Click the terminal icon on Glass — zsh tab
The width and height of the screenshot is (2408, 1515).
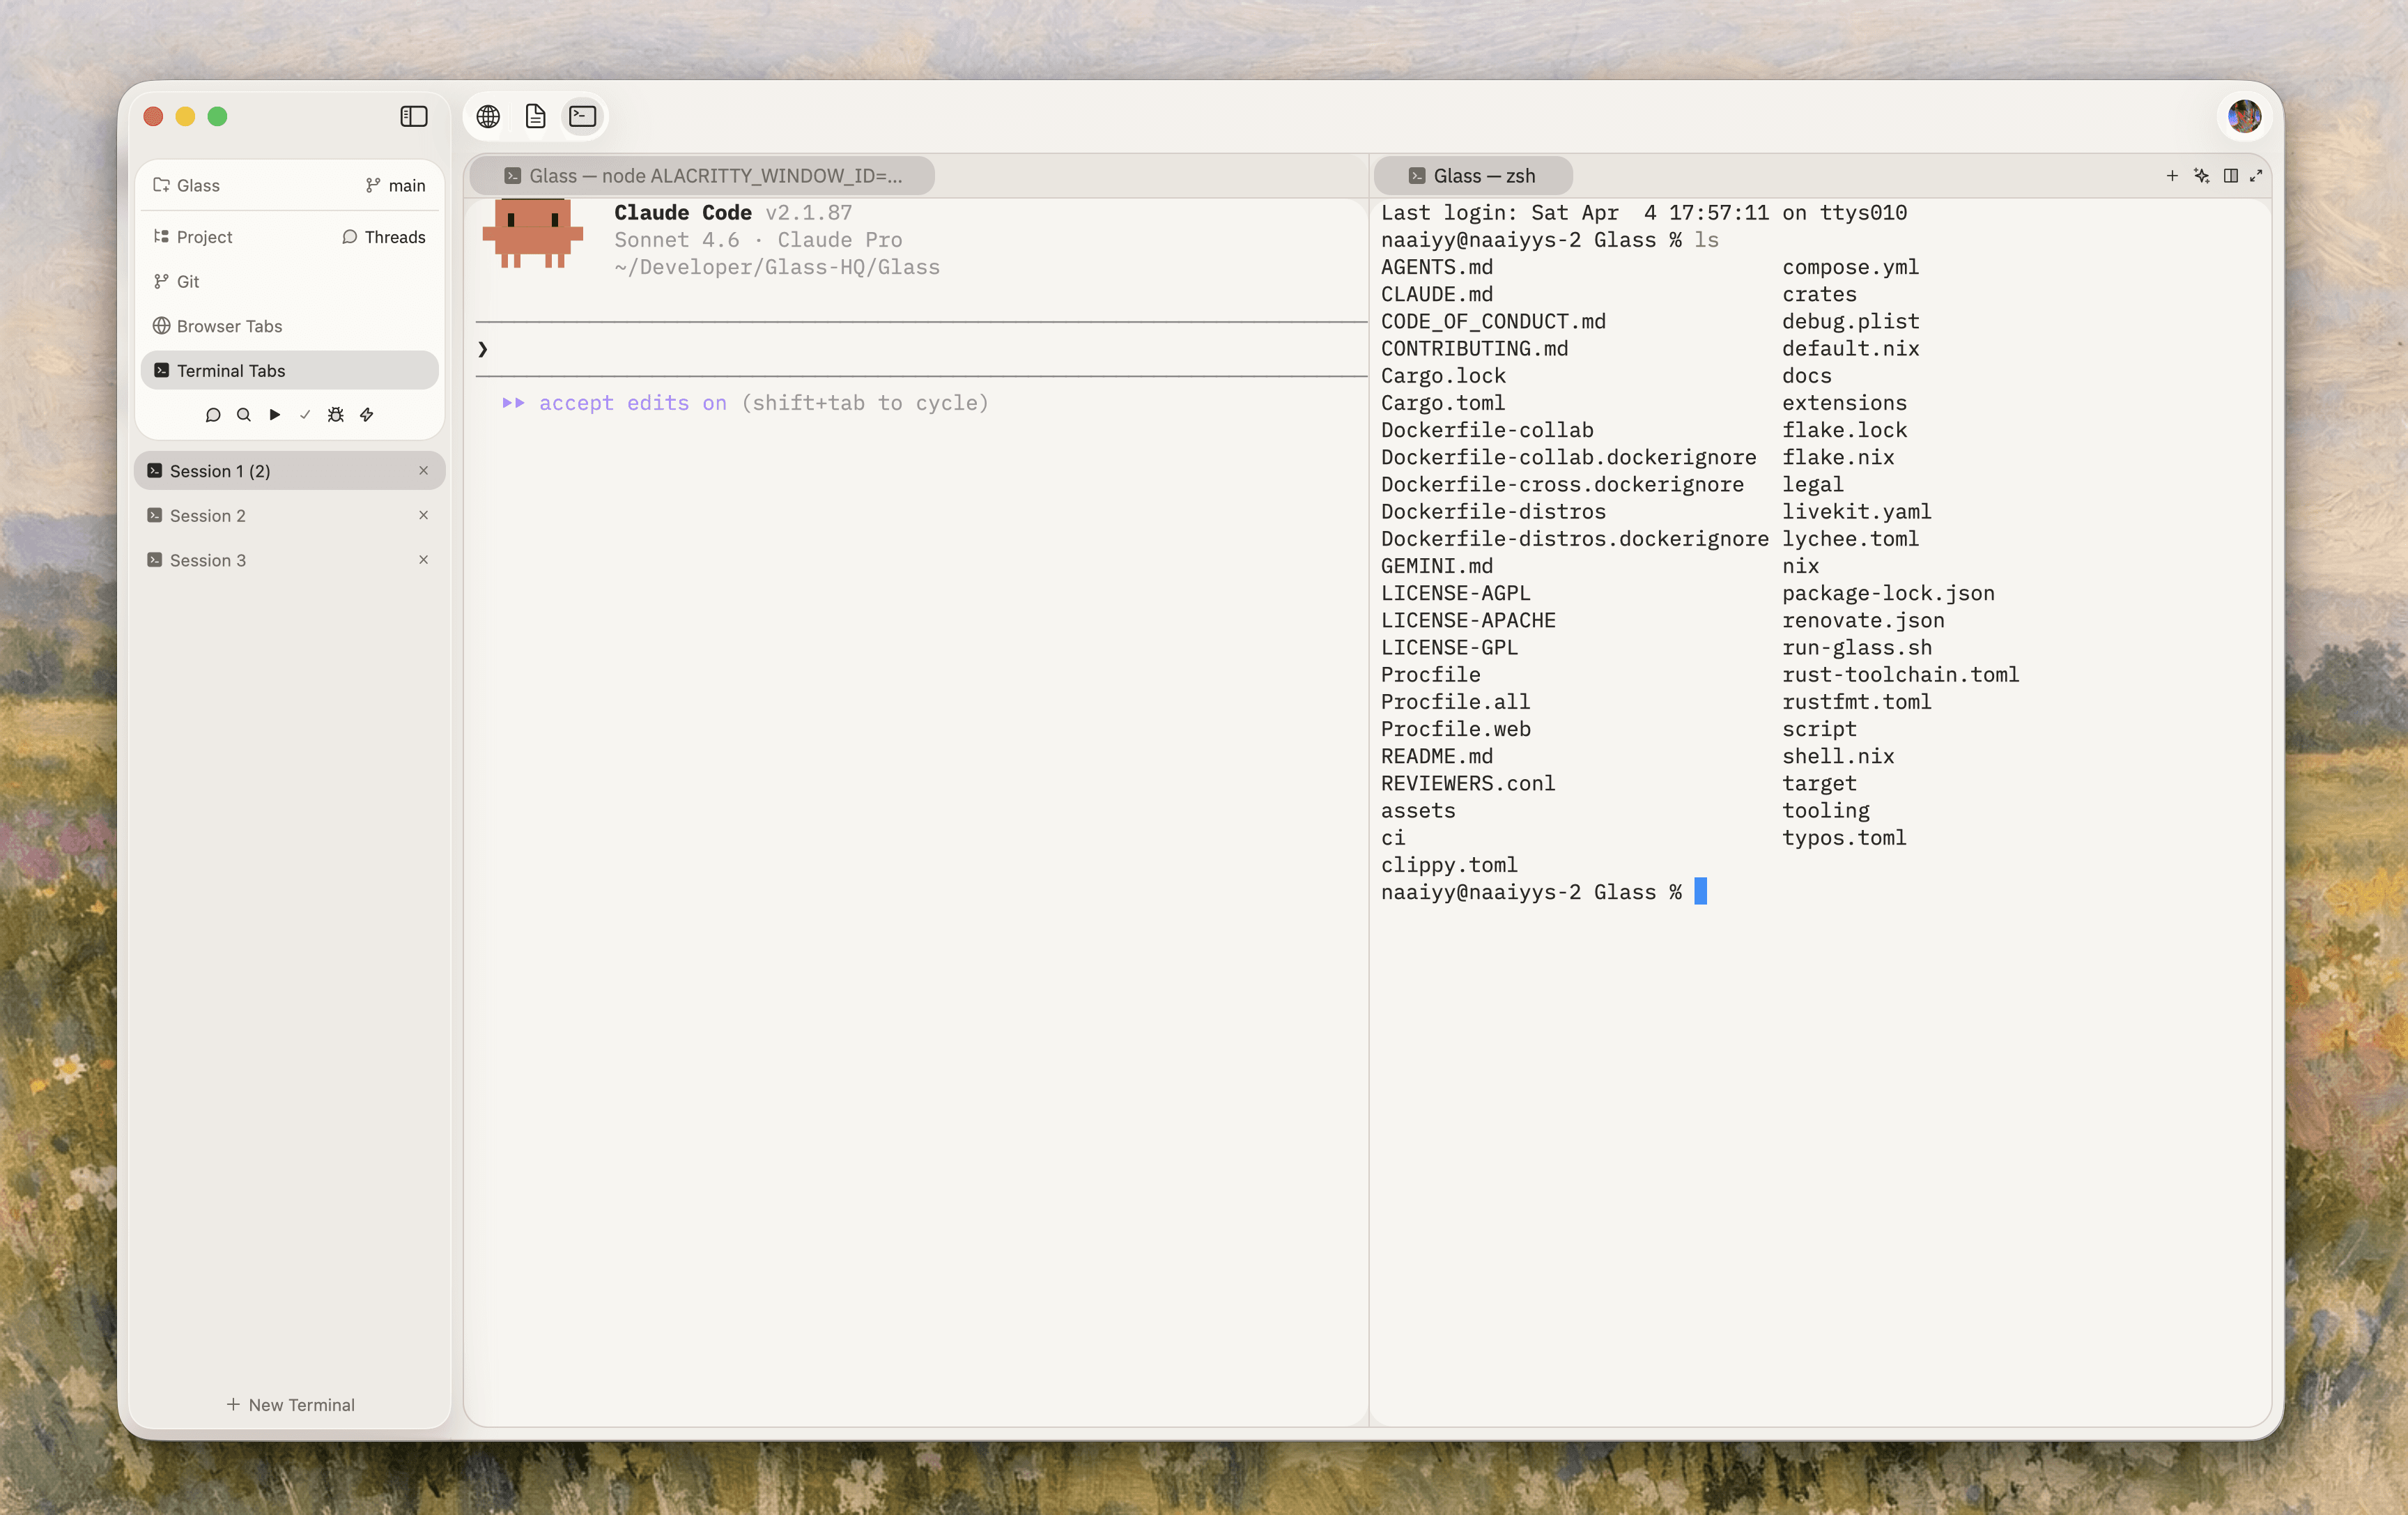(1417, 176)
